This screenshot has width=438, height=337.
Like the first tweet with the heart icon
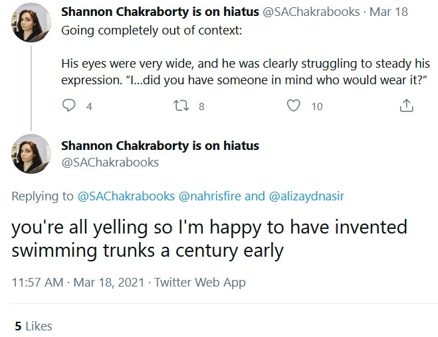293,105
